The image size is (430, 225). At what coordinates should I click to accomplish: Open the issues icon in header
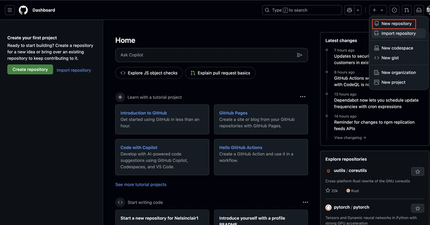[394, 10]
